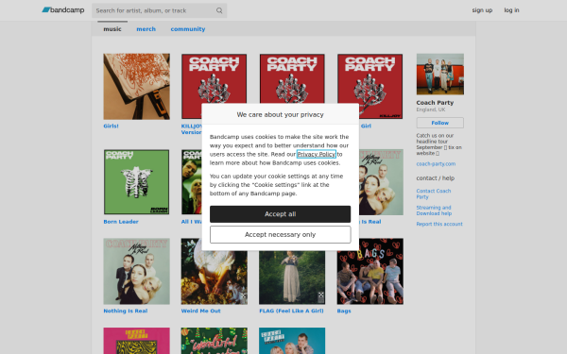Open the Privacy Policy link
Viewport: 567px width, 354px height.
317,154
